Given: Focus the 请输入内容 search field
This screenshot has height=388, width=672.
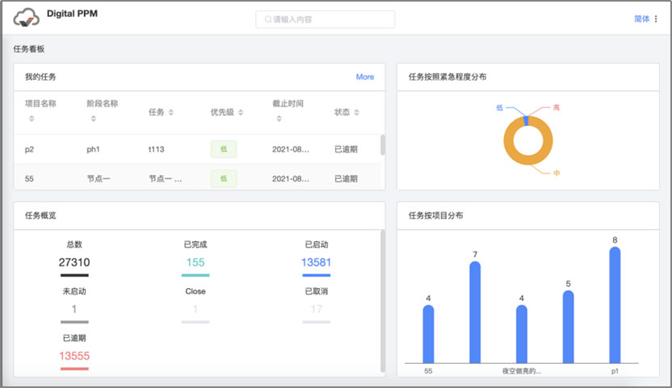Looking at the screenshot, I should click(x=325, y=19).
